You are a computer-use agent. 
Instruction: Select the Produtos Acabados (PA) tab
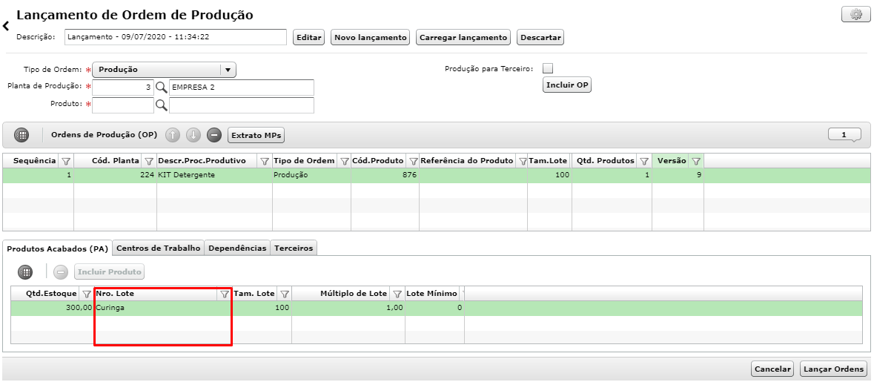click(57, 248)
